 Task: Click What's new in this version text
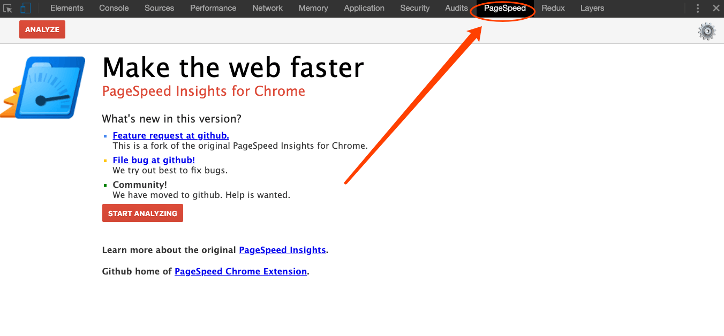tap(172, 119)
